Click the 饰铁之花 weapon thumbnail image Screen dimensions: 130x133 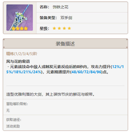pyautogui.click(x=20, y=18)
